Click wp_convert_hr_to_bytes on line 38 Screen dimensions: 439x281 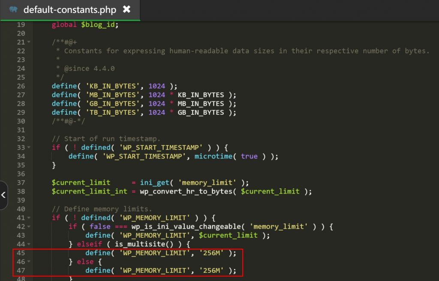tap(186, 191)
